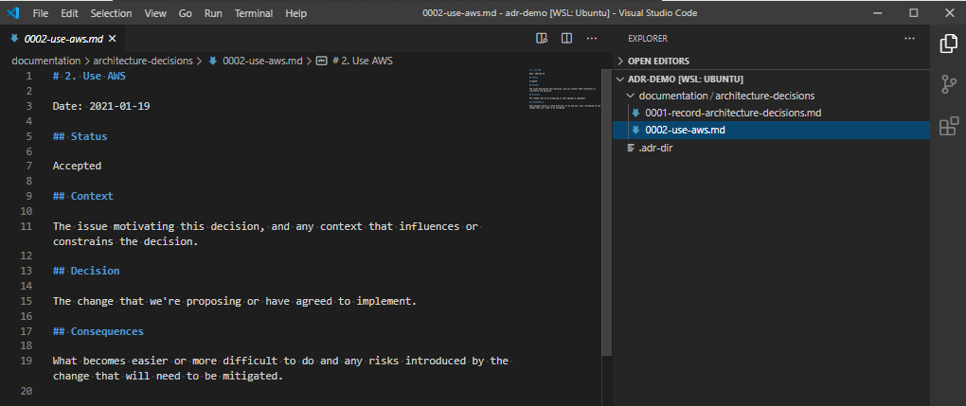Select 0002-use-aws.md in explorer tree
The image size is (966, 406).
(x=773, y=130)
